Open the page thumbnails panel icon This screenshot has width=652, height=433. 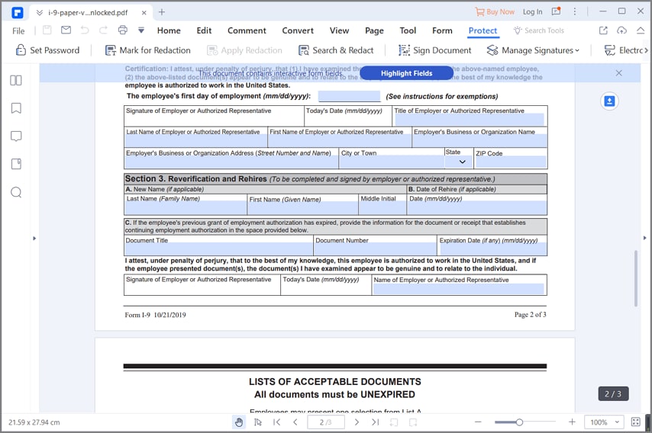point(16,80)
